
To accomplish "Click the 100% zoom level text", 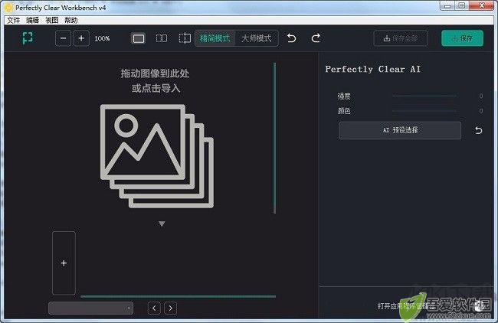I will click(x=102, y=38).
